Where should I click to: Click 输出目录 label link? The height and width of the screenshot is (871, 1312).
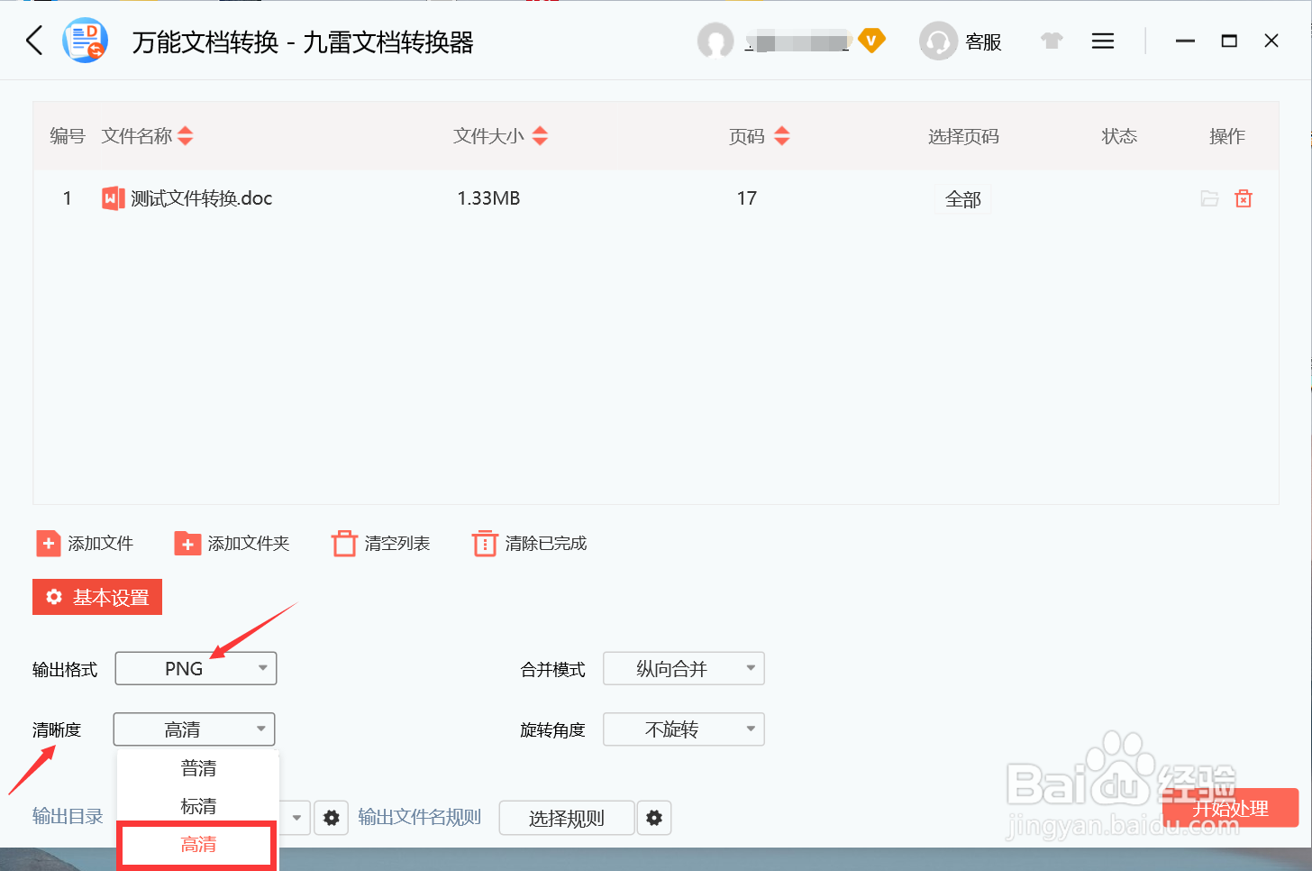[68, 817]
